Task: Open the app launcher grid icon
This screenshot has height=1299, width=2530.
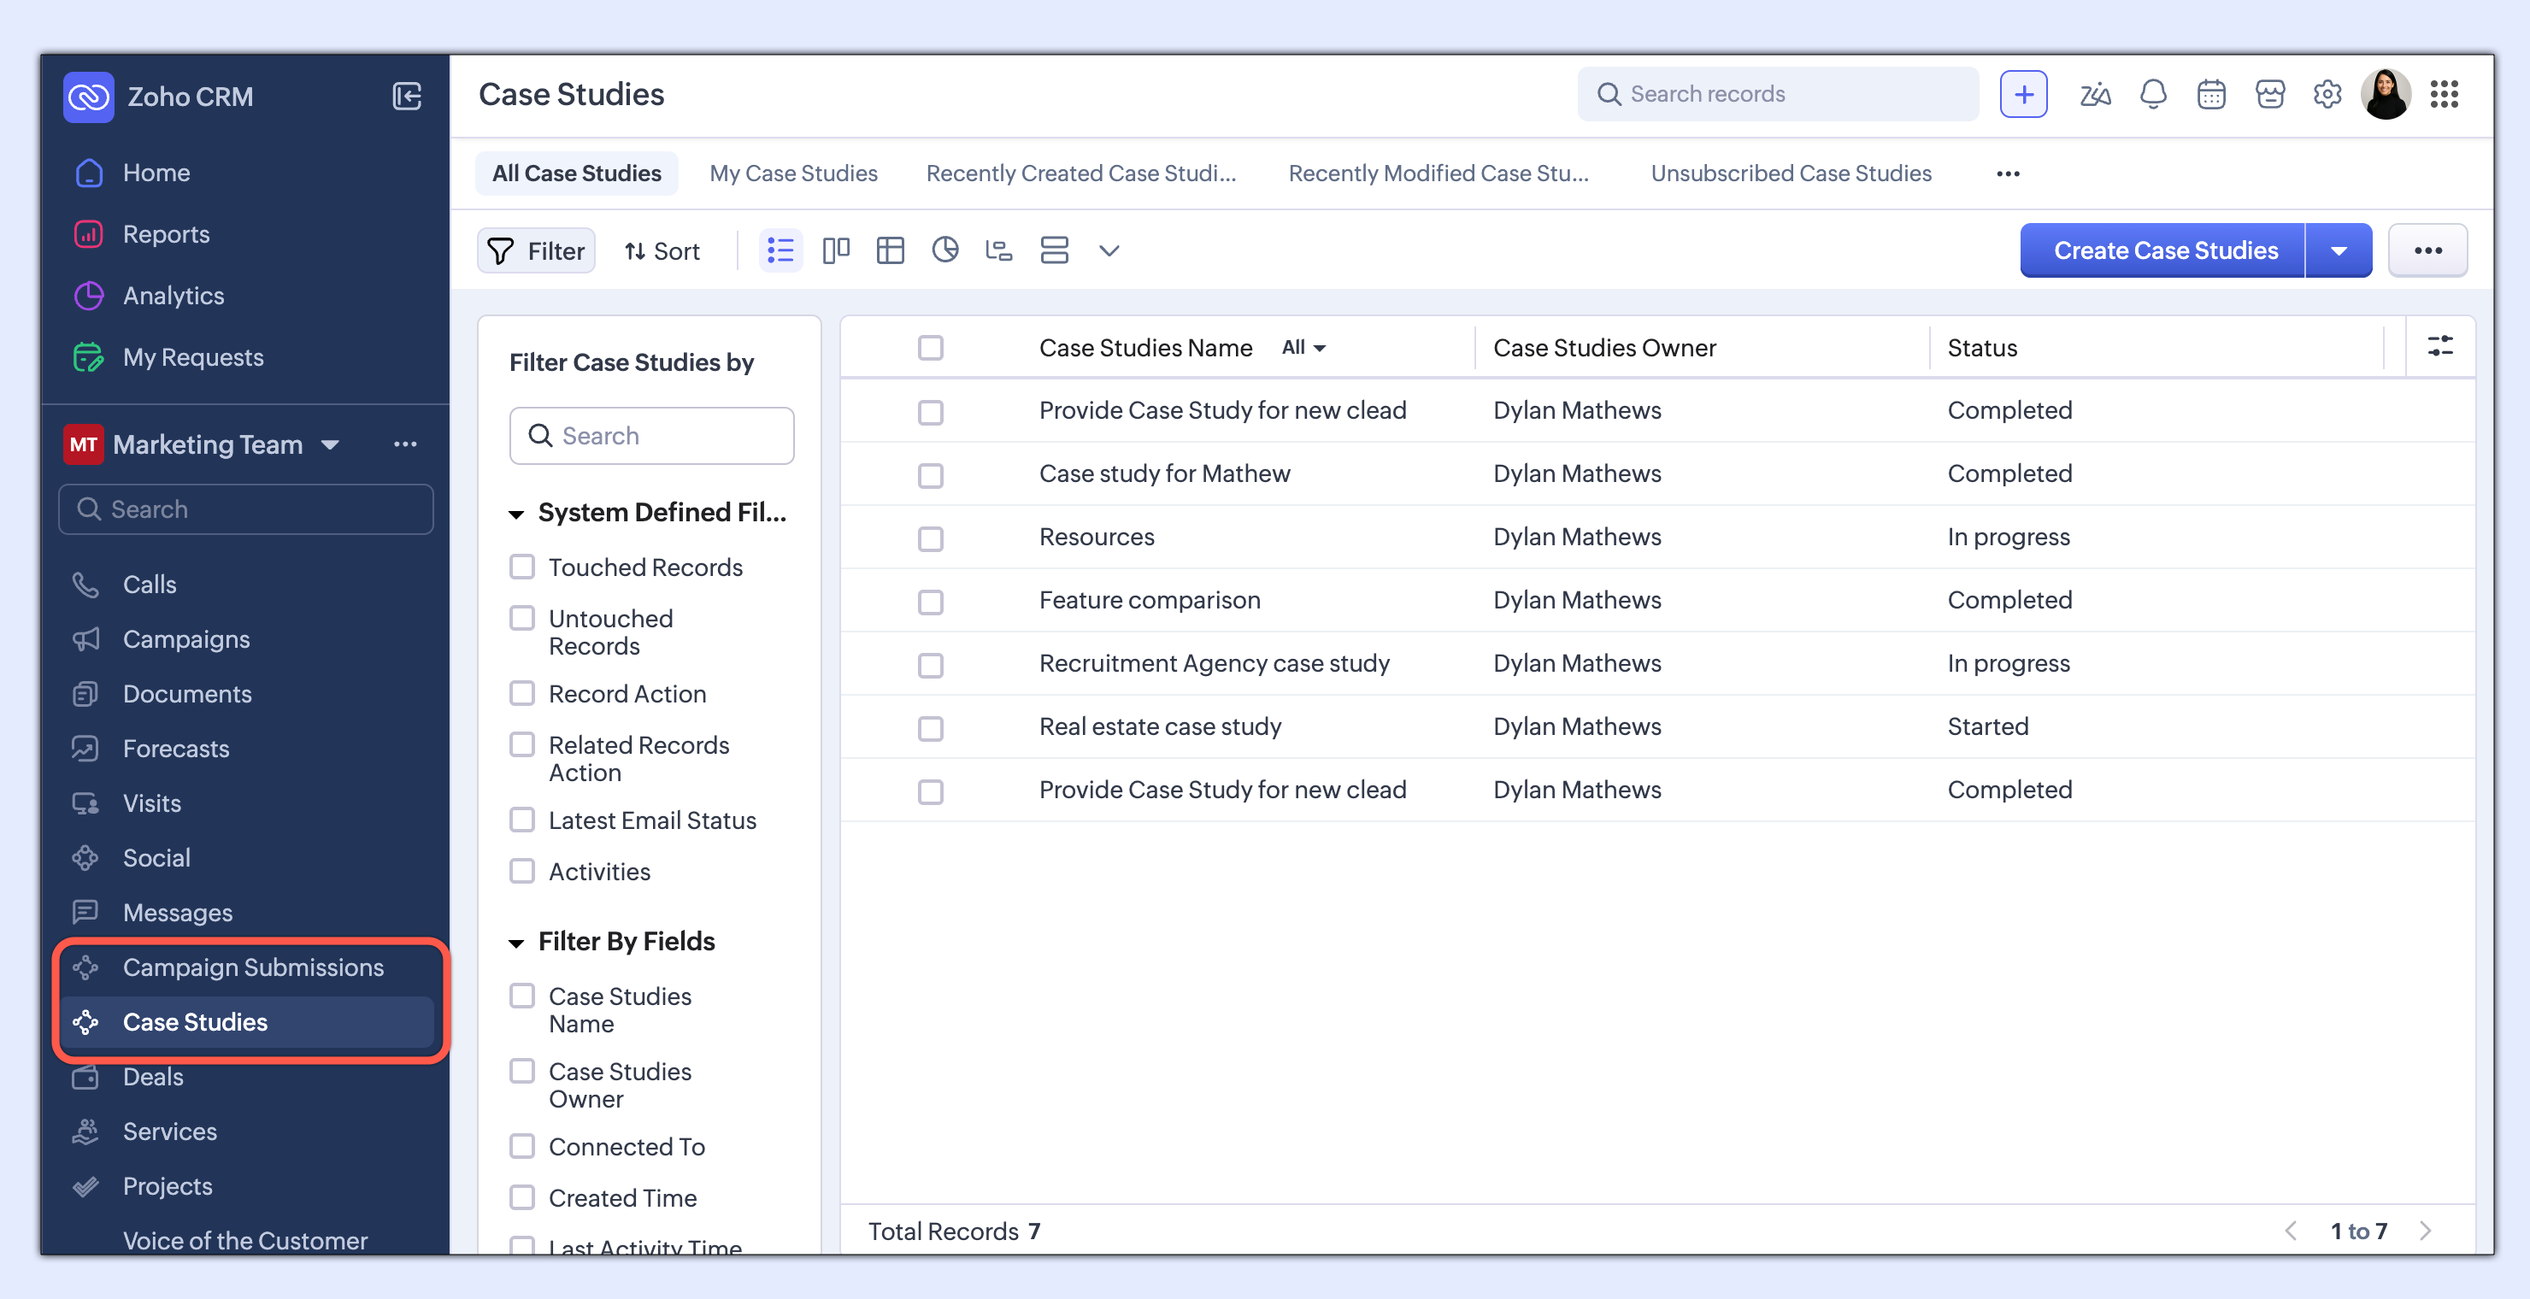Action: (x=2444, y=94)
